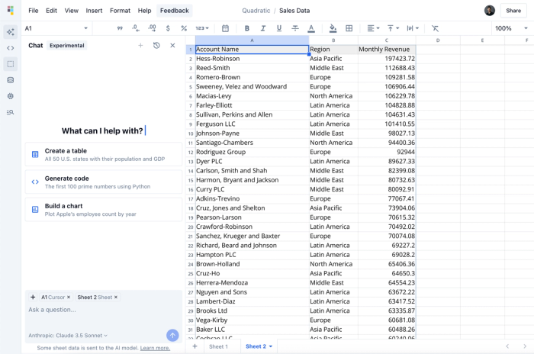
Task: Open the fill color picker
Action: [x=333, y=28]
